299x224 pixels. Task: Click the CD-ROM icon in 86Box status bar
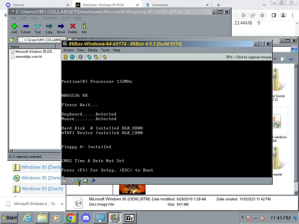click(x=72, y=181)
